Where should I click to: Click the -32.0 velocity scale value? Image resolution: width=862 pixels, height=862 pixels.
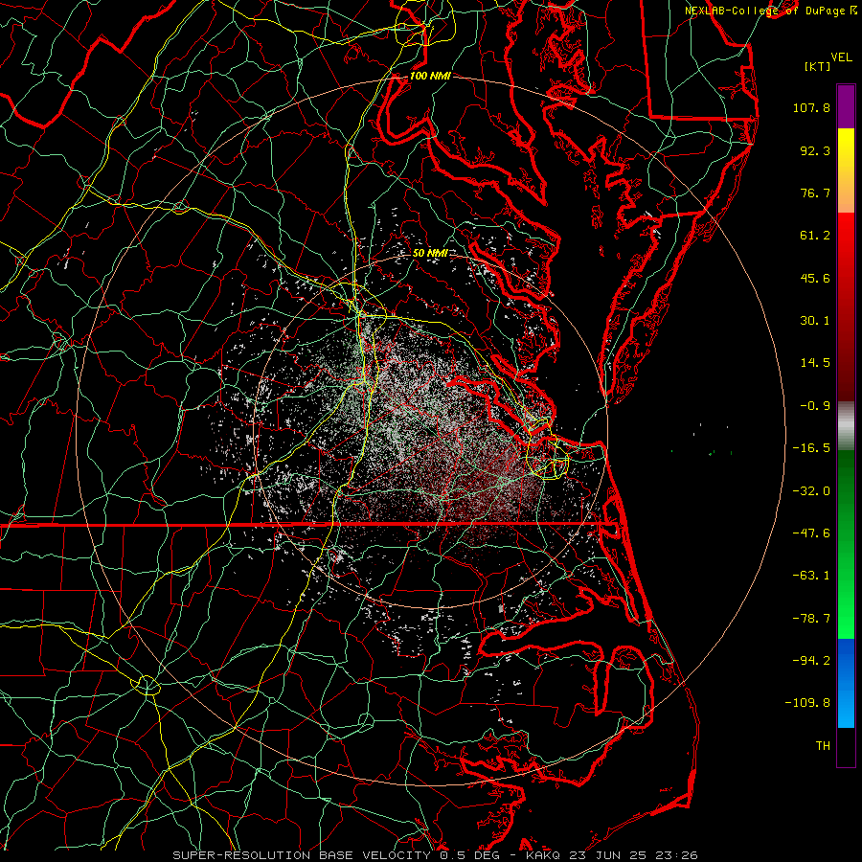[x=811, y=491]
